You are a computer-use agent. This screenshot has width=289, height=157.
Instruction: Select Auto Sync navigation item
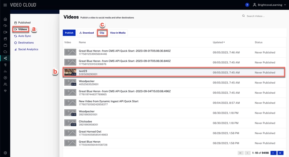click(x=24, y=36)
